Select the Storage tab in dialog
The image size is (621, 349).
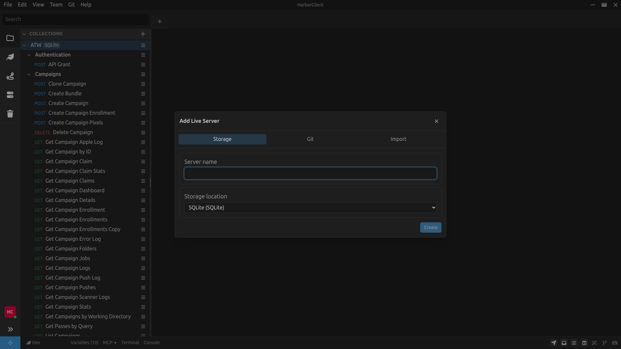click(222, 139)
